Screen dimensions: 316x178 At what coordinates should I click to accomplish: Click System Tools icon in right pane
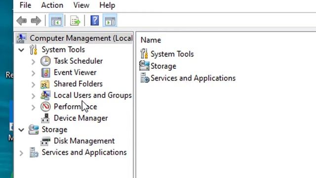coord(144,54)
